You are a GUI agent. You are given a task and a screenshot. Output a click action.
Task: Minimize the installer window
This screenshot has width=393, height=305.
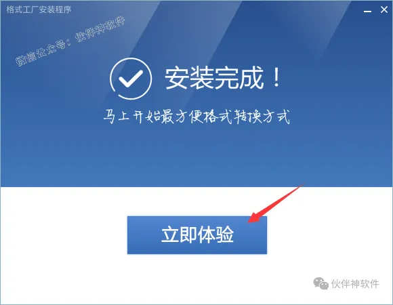click(x=367, y=10)
